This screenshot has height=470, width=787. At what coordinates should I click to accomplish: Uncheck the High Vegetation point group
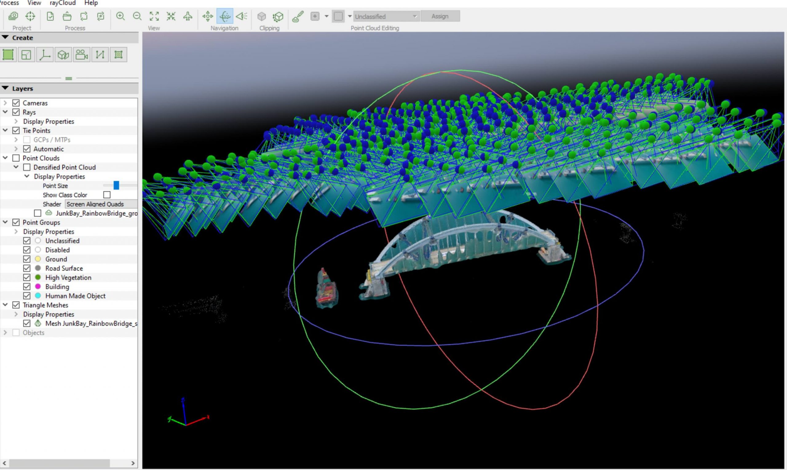pyautogui.click(x=27, y=278)
